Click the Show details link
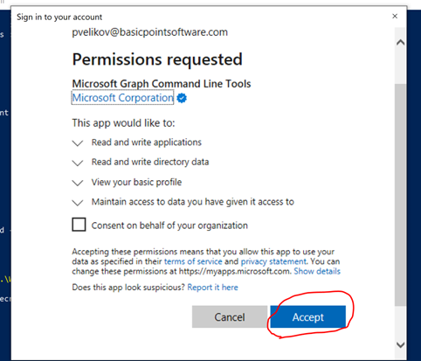The width and height of the screenshot is (421, 361). click(317, 271)
